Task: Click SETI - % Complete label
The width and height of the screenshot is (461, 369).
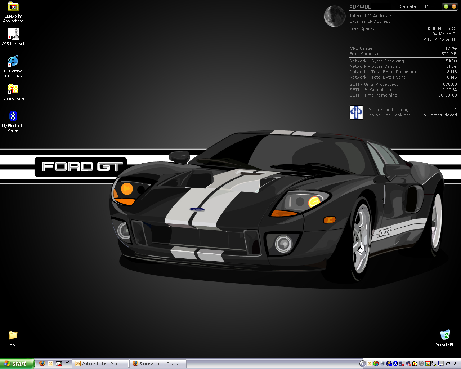Action: (370, 90)
